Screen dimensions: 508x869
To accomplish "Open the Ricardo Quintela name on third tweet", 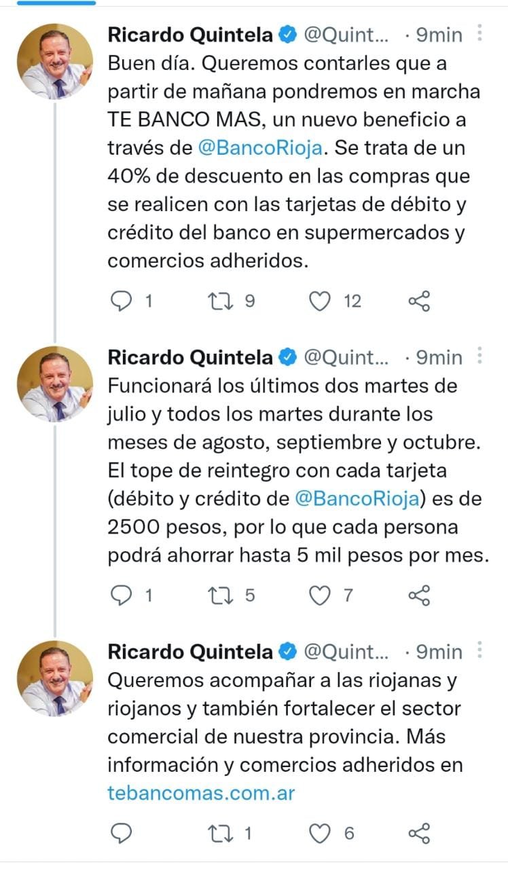I will 190,652.
